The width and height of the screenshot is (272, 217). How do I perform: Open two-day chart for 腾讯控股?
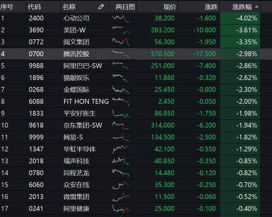(x=121, y=54)
